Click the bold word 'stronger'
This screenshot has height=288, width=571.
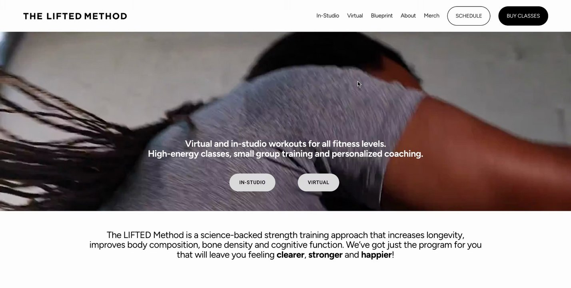(x=325, y=255)
